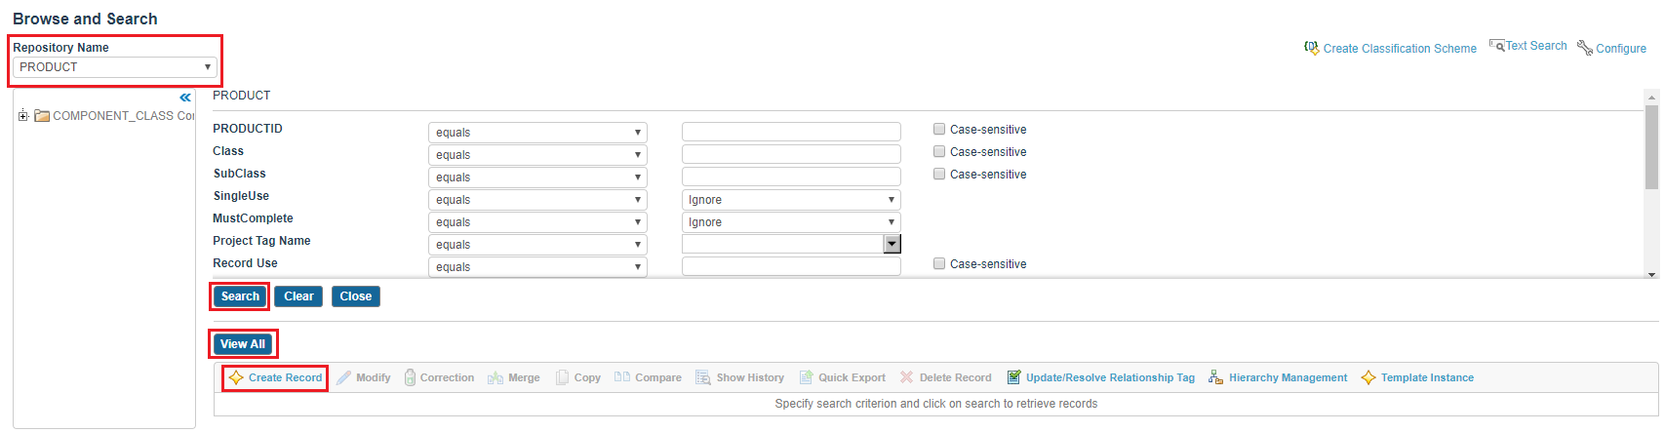Click the Configure wrench icon
The image size is (1665, 433).
[1585, 48]
